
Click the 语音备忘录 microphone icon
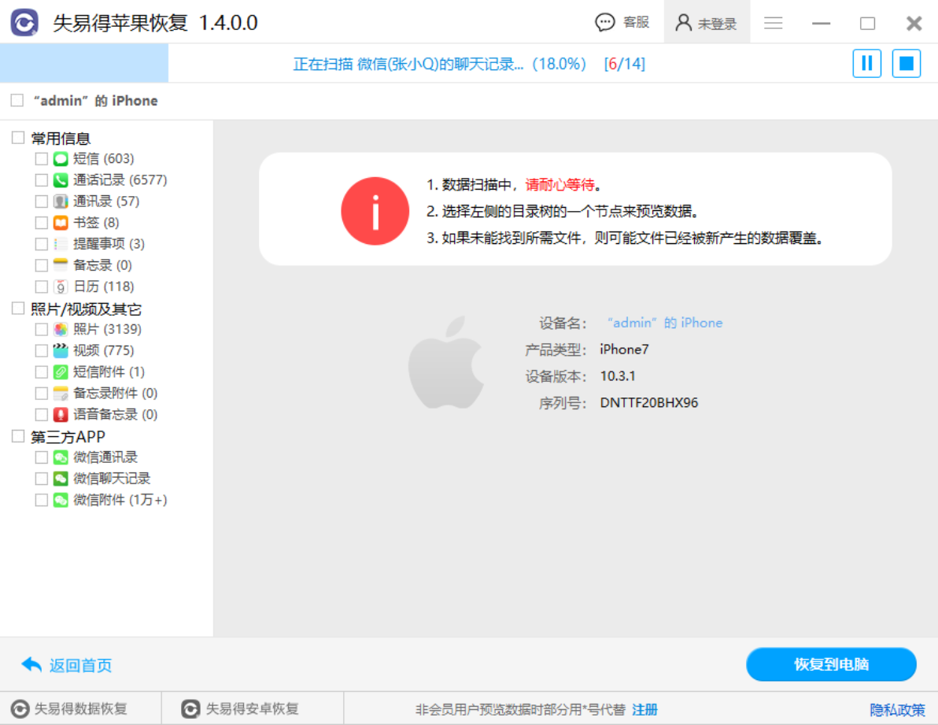[x=61, y=415]
